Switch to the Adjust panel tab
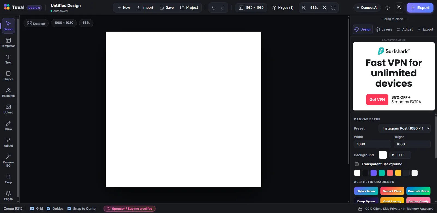 coord(404,29)
